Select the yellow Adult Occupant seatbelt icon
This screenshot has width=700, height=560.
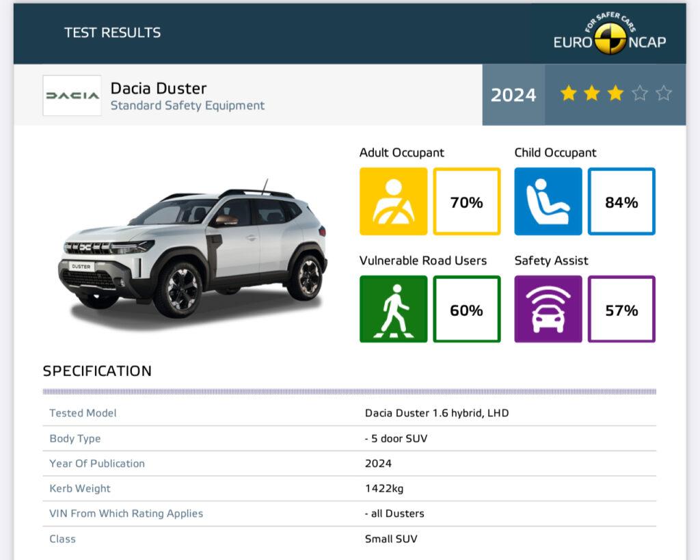click(393, 202)
